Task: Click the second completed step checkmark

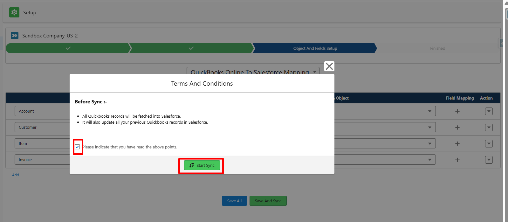Action: click(191, 48)
